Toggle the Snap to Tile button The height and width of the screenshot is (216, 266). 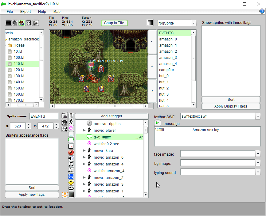[x=114, y=23]
